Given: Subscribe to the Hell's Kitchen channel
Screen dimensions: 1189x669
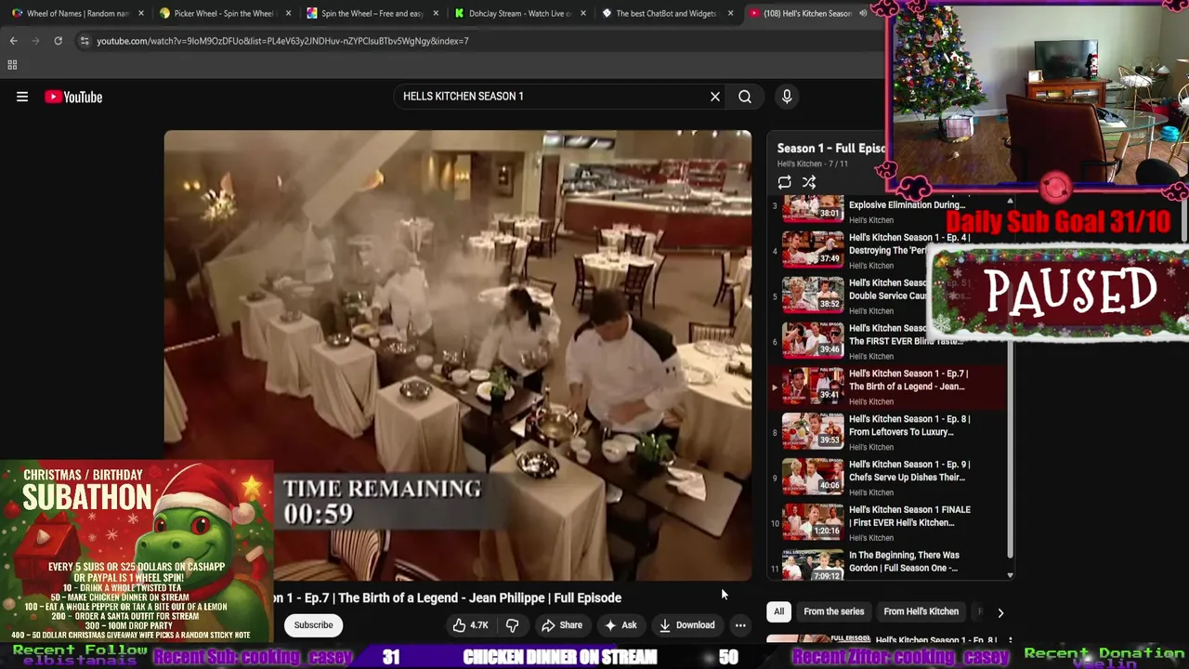Looking at the screenshot, I should coord(313,625).
